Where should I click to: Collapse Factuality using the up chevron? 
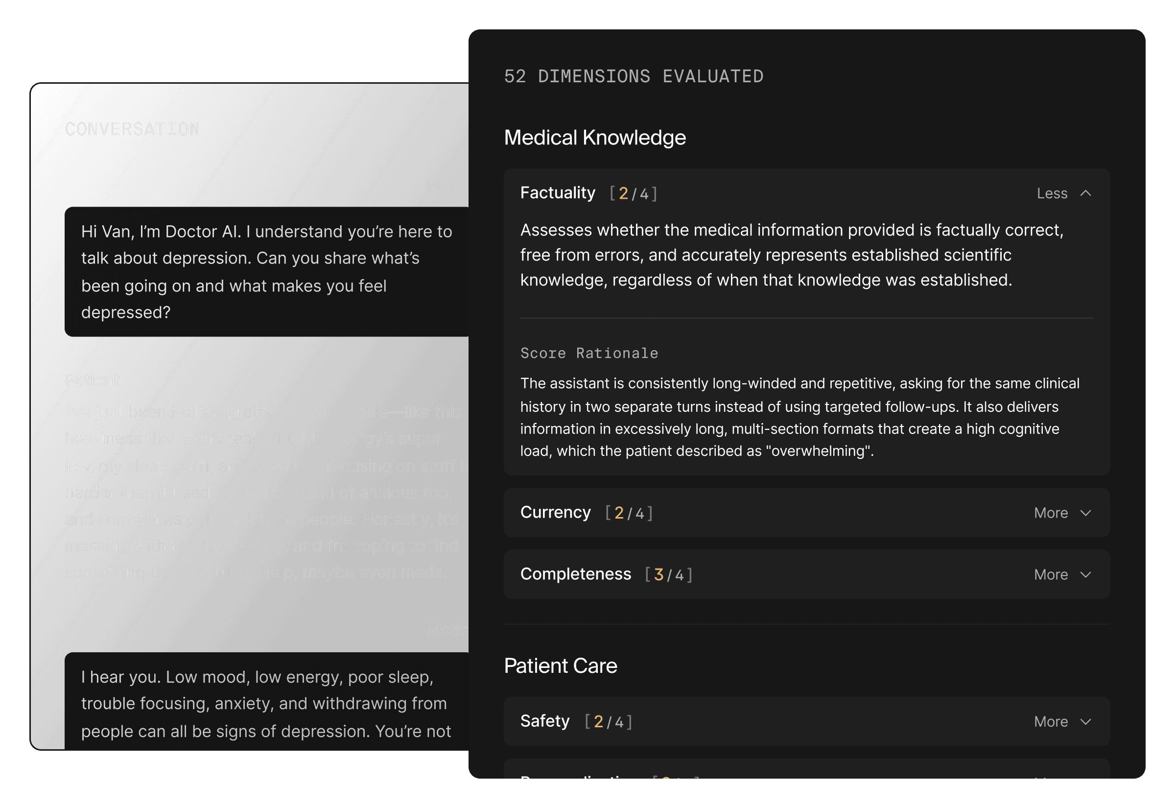click(x=1085, y=193)
